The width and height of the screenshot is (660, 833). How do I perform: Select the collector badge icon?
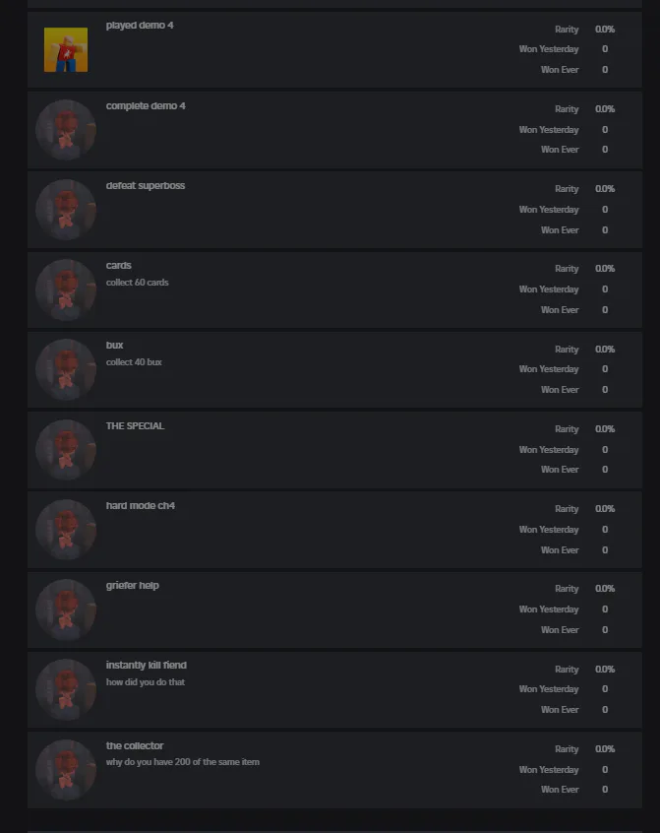[x=66, y=770]
